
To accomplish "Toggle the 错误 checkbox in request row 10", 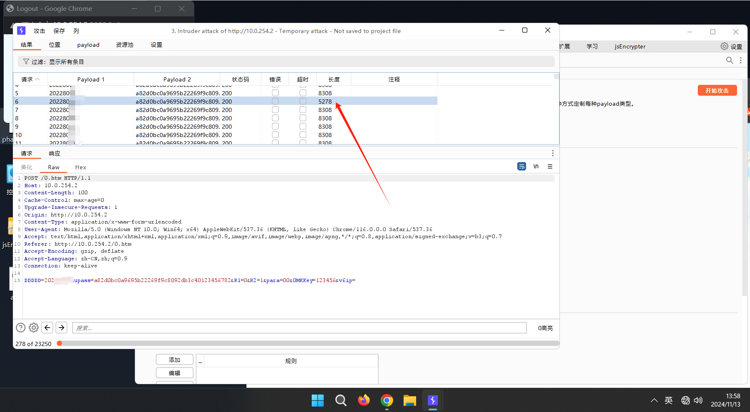I will [275, 135].
